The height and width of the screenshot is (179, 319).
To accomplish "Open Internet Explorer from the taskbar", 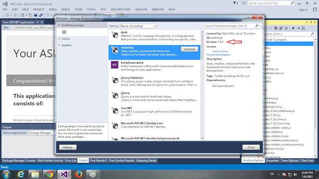I will (x=20, y=175).
